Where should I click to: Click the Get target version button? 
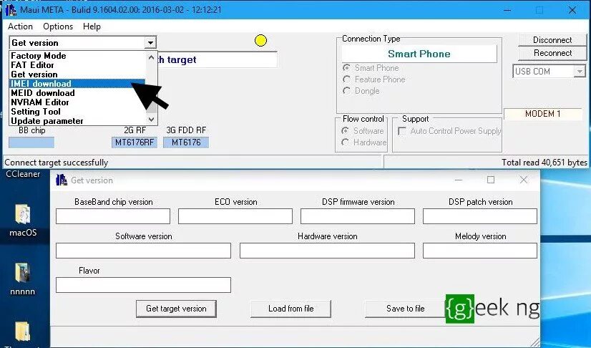click(x=176, y=309)
